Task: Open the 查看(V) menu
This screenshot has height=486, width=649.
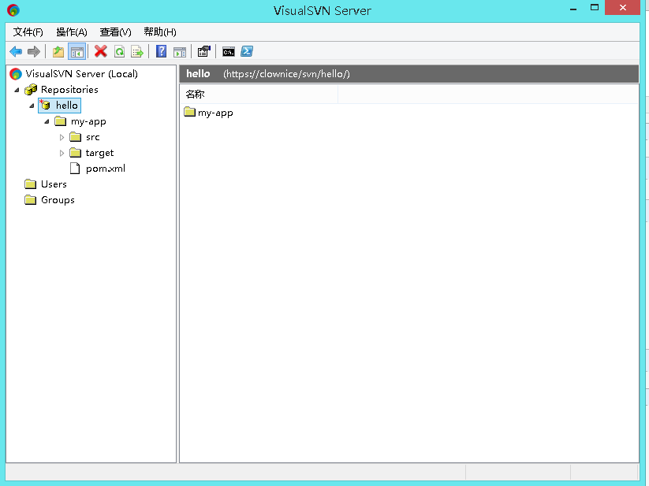Action: tap(114, 32)
